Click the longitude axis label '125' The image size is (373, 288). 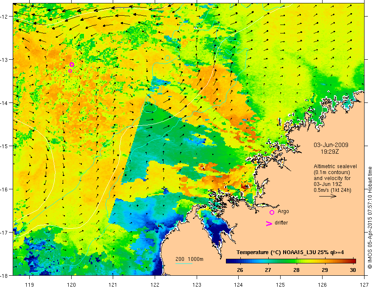tap(281, 285)
